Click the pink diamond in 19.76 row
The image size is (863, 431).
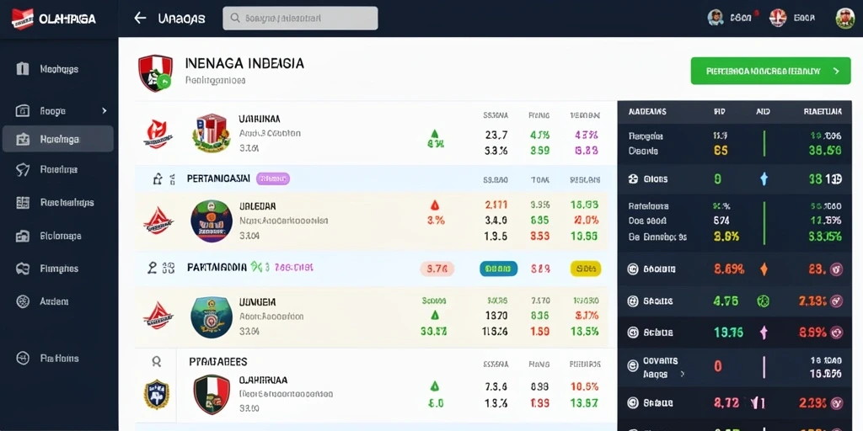[764, 332]
